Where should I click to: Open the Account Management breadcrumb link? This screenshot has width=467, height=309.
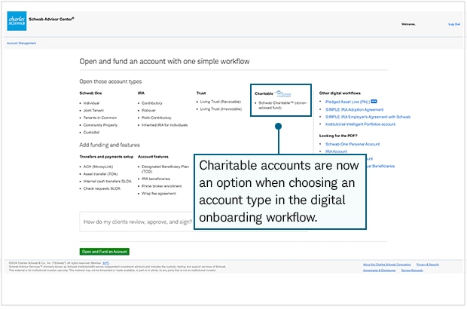tap(21, 43)
